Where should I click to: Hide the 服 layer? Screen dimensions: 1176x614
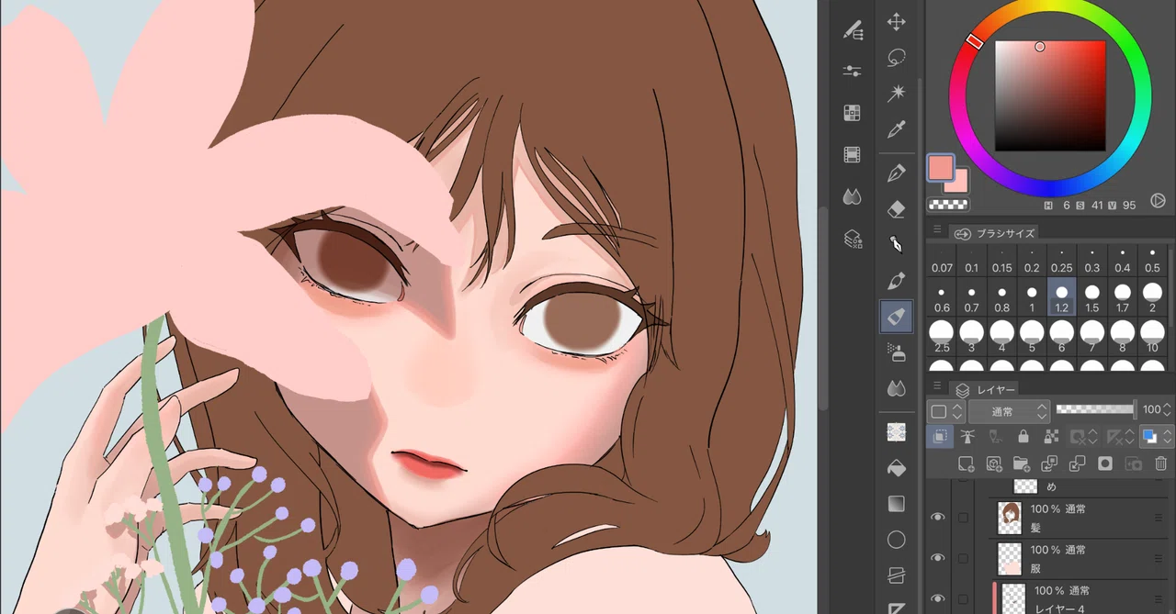[x=938, y=558]
